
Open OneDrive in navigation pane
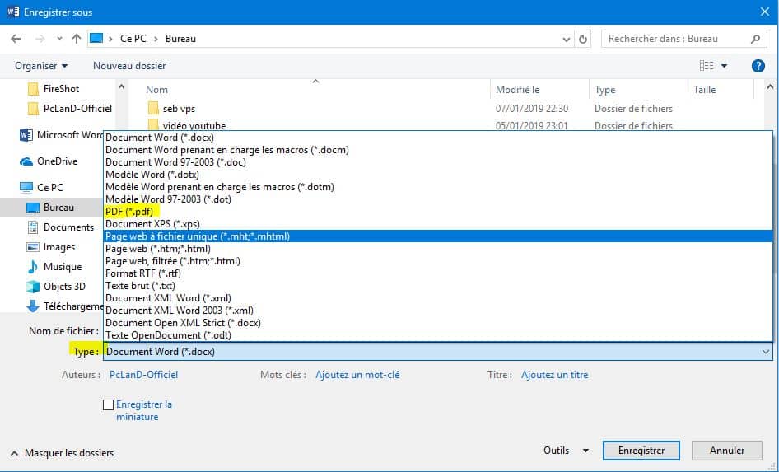(49, 161)
